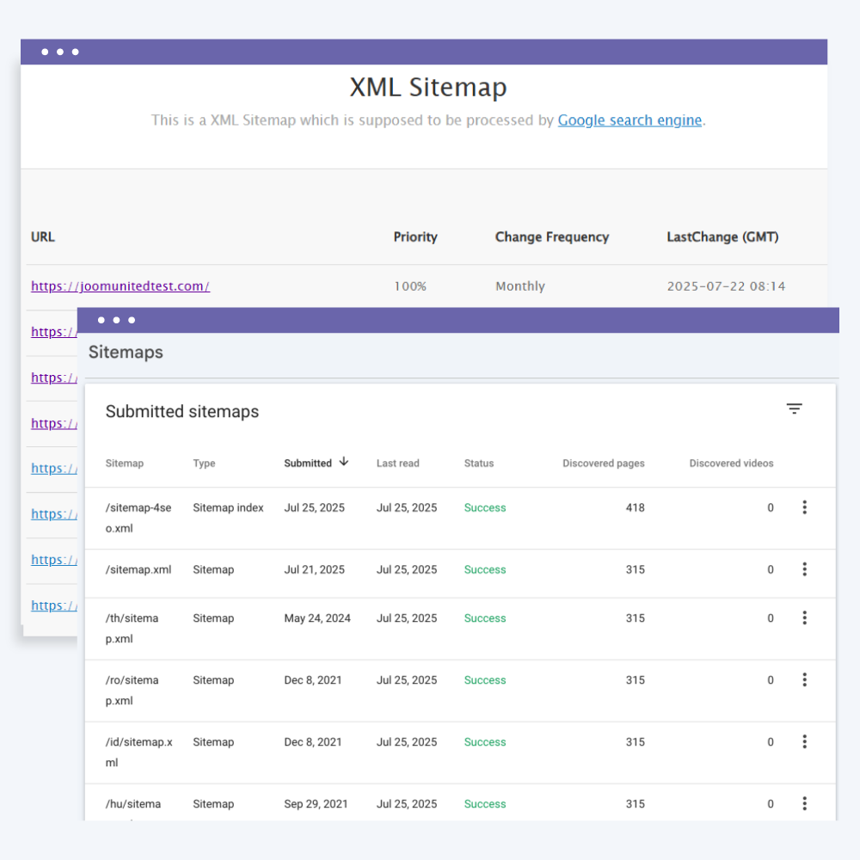Image resolution: width=860 pixels, height=860 pixels.
Task: Open the actions menu for /id/sitemap.xml
Action: pyautogui.click(x=804, y=741)
